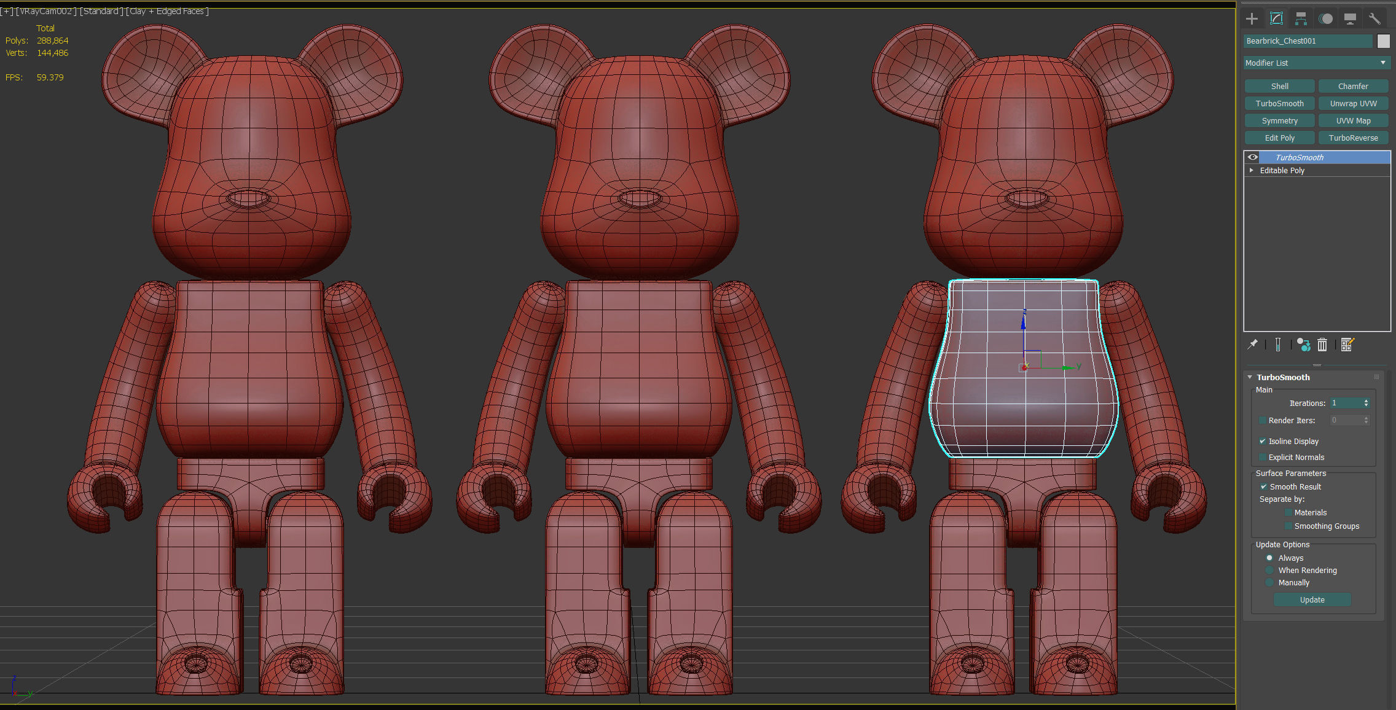
Task: Click Make Unique icon
Action: [1304, 345]
